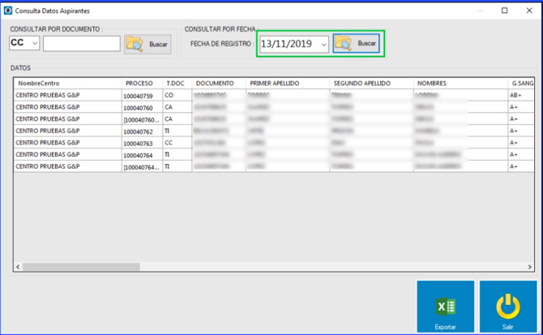Focus the document number input field

pyautogui.click(x=82, y=44)
